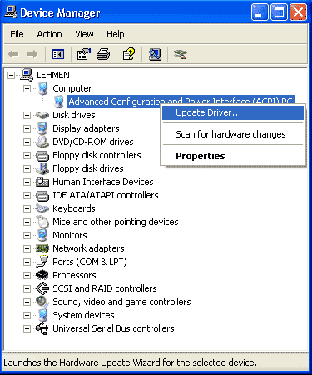Image resolution: width=312 pixels, height=375 pixels.
Task: Expand the SCSI and RAID controllers node
Action: 27,288
